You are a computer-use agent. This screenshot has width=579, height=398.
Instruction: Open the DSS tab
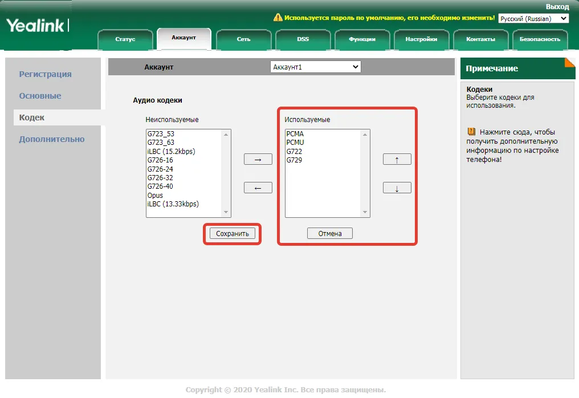pos(303,39)
